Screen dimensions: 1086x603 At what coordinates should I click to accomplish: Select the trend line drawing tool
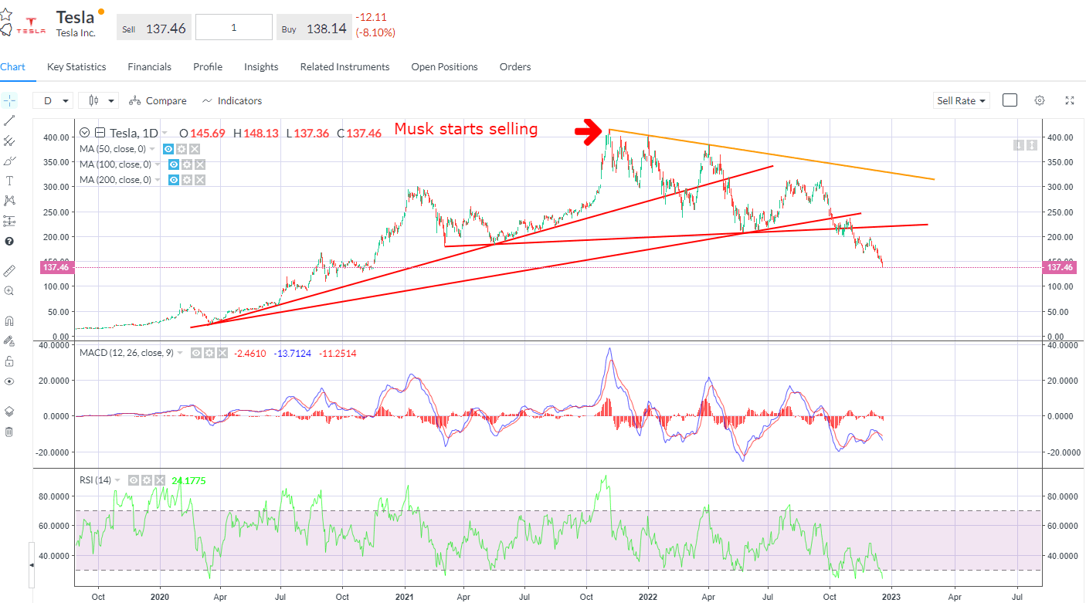9,120
